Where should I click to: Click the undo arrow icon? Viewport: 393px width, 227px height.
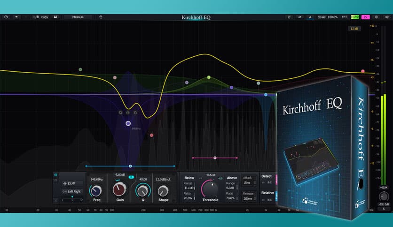(16, 17)
